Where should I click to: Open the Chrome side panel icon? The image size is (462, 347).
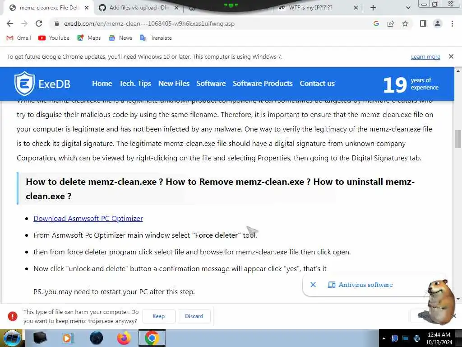coord(423,23)
